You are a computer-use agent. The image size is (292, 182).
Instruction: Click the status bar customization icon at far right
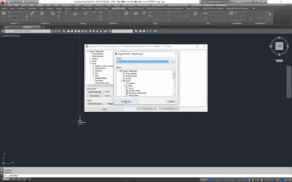click(x=290, y=180)
